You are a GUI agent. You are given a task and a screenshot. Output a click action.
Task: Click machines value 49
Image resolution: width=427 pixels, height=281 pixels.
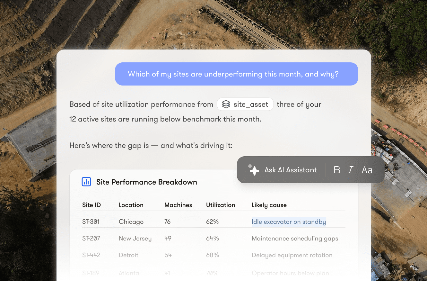tap(168, 239)
